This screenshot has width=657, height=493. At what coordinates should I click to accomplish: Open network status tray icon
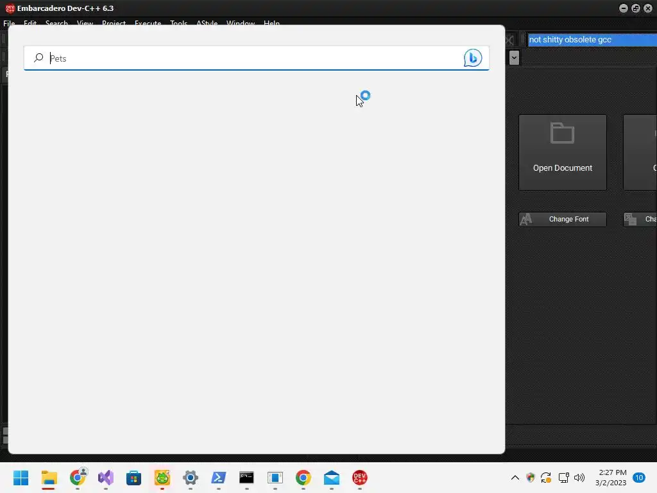pyautogui.click(x=563, y=478)
